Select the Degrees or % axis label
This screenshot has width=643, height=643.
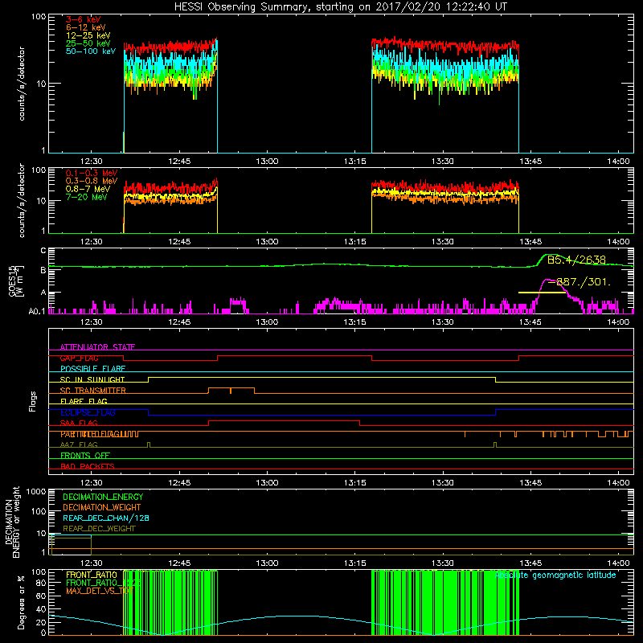pos(21,602)
